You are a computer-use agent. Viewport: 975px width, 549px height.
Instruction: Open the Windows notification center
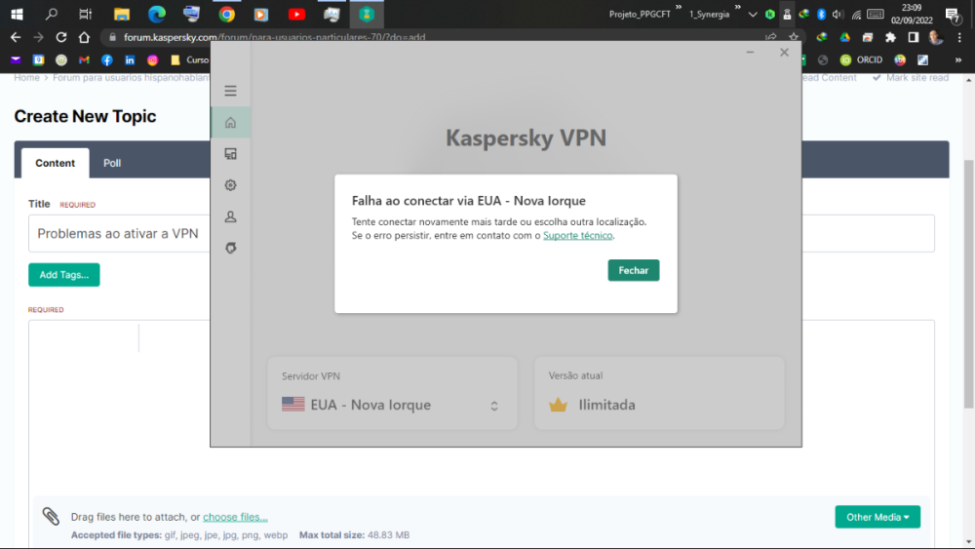[952, 15]
